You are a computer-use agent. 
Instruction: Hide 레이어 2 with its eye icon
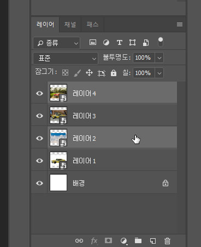tap(39, 138)
